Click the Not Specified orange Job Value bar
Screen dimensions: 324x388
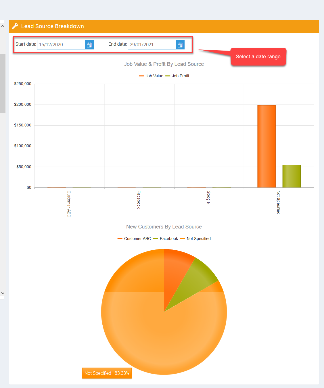point(266,147)
